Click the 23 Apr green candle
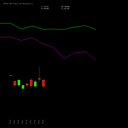Viewport: 128px width, 128px height. [x=23, y=87]
